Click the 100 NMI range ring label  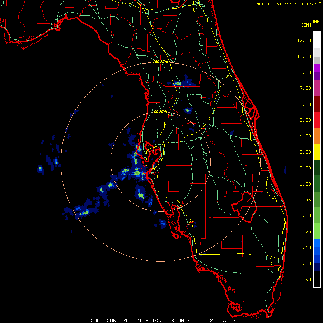160,62
